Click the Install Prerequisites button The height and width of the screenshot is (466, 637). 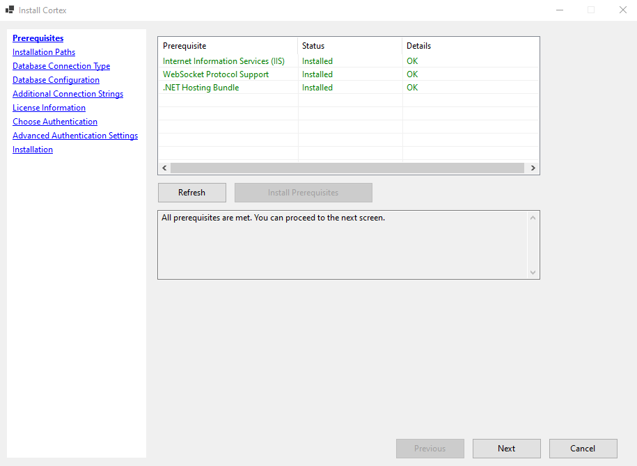tap(303, 193)
